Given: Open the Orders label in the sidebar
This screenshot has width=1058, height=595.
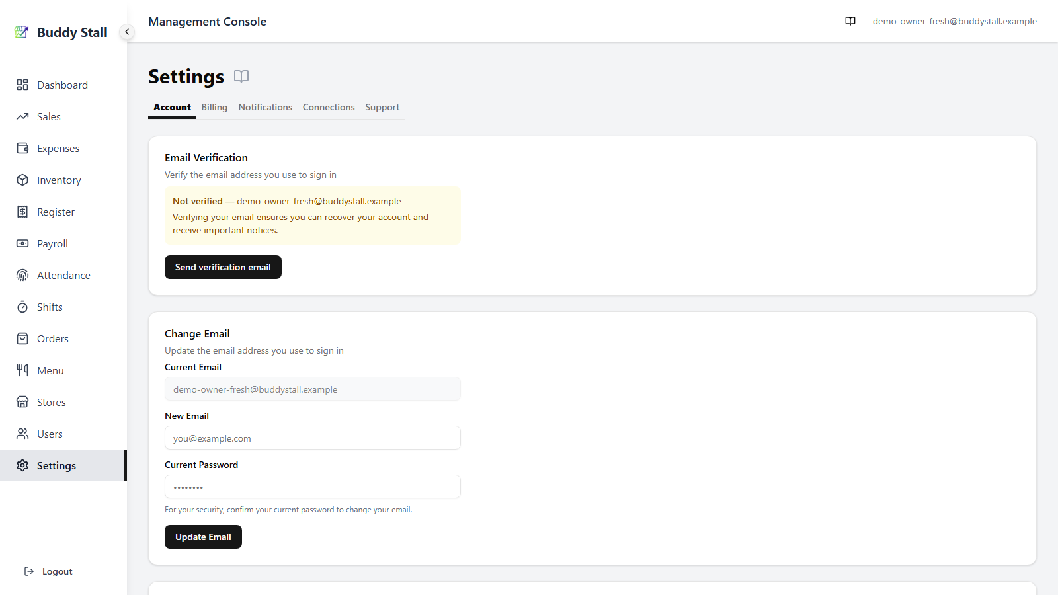Looking at the screenshot, I should point(53,338).
